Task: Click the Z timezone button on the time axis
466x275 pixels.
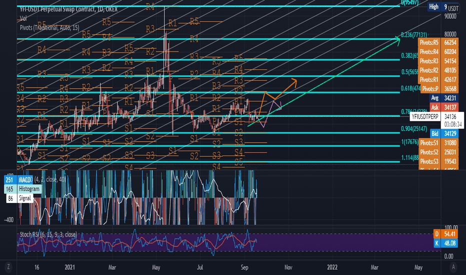Action: point(8,267)
